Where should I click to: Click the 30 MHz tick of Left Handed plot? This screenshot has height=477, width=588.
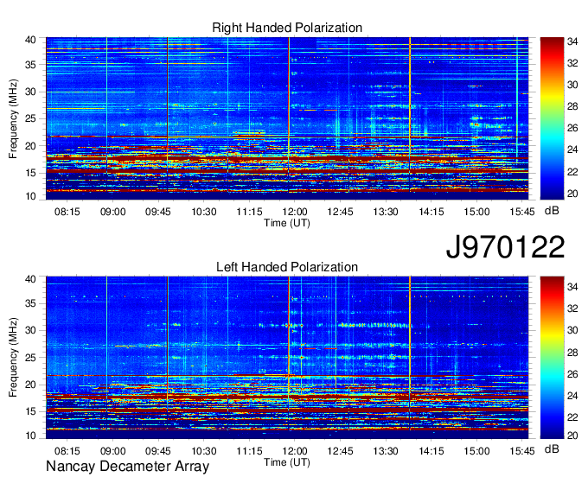click(30, 330)
